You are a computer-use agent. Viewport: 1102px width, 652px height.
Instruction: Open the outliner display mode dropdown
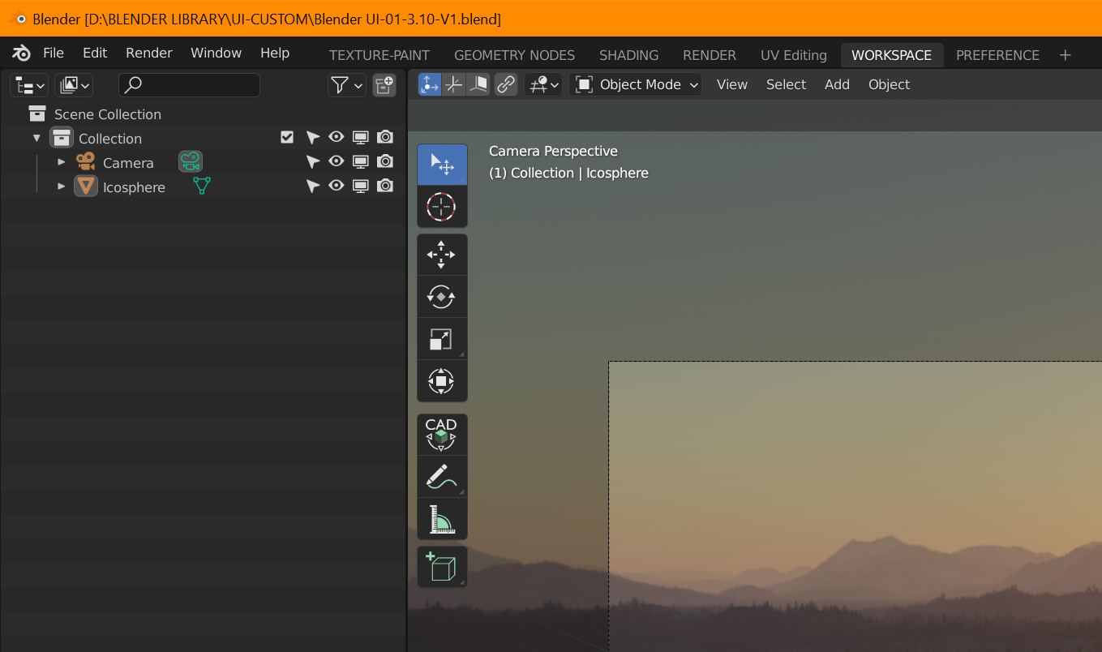(74, 85)
